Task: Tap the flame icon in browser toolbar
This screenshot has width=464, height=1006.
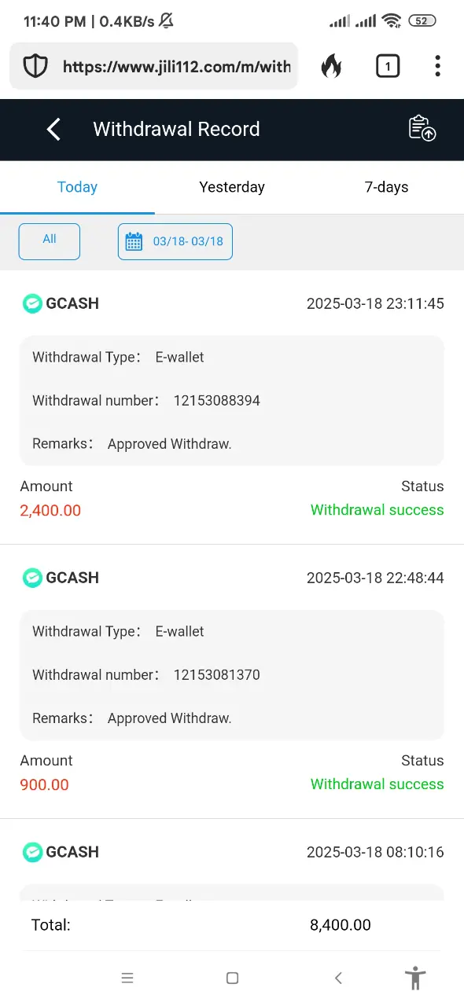Action: 331,67
